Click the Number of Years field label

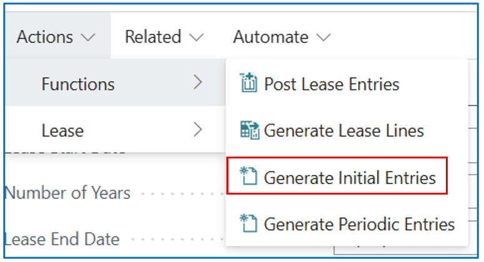pyautogui.click(x=68, y=193)
